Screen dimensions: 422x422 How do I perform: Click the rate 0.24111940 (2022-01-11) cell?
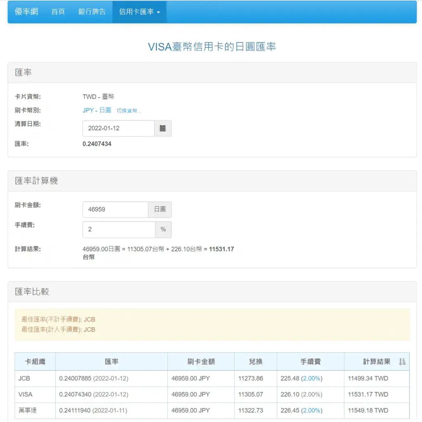pos(111,410)
